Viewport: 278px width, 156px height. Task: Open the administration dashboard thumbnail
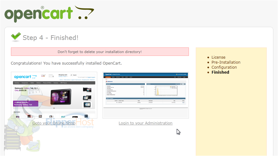tap(146, 95)
